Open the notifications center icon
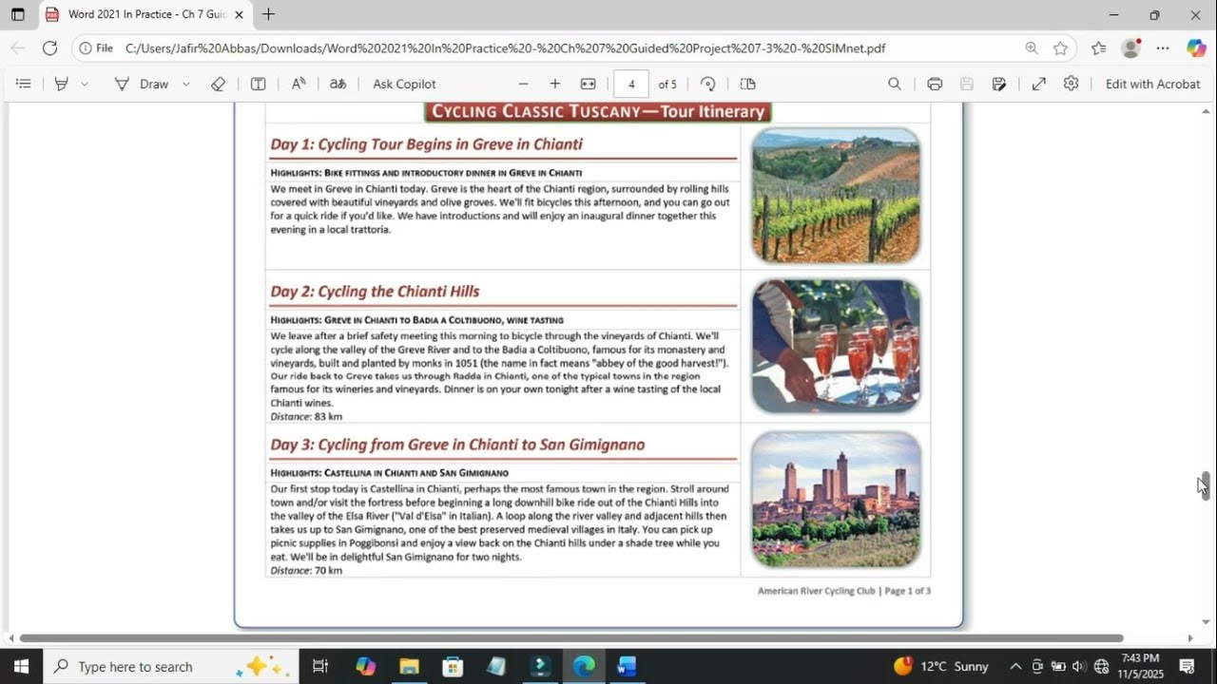 [x=1187, y=666]
